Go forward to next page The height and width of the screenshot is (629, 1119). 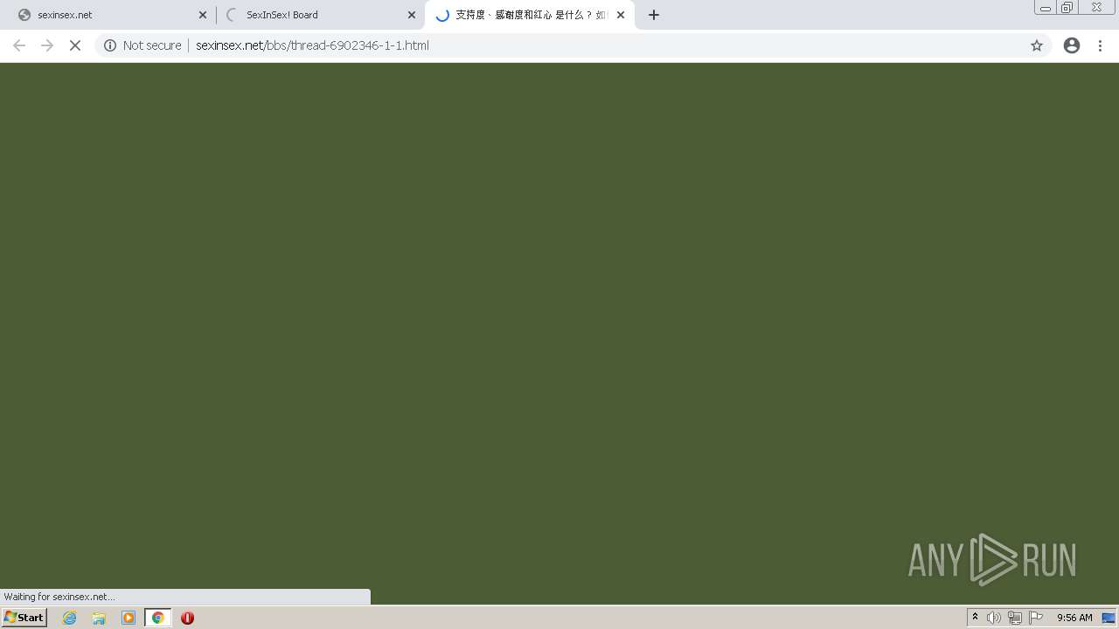point(47,45)
